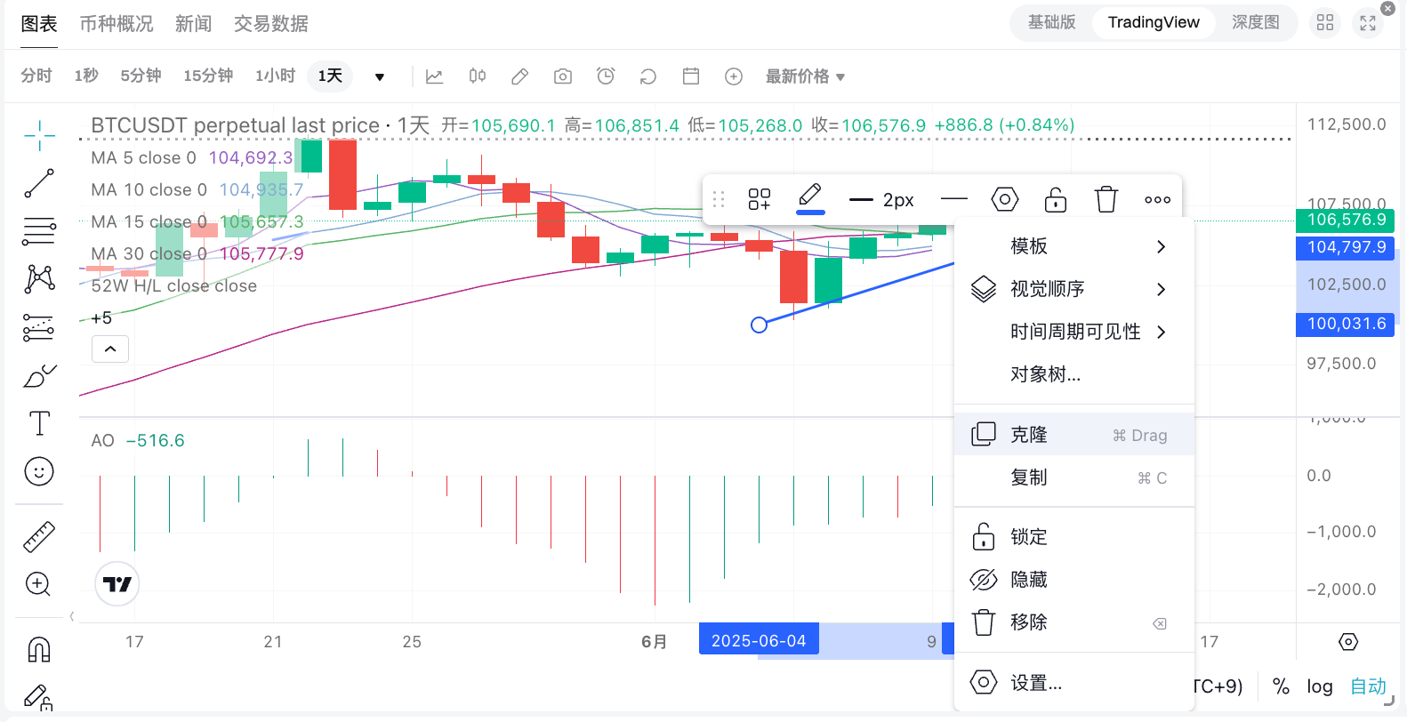Switch to the 币种概况 tab

click(117, 24)
